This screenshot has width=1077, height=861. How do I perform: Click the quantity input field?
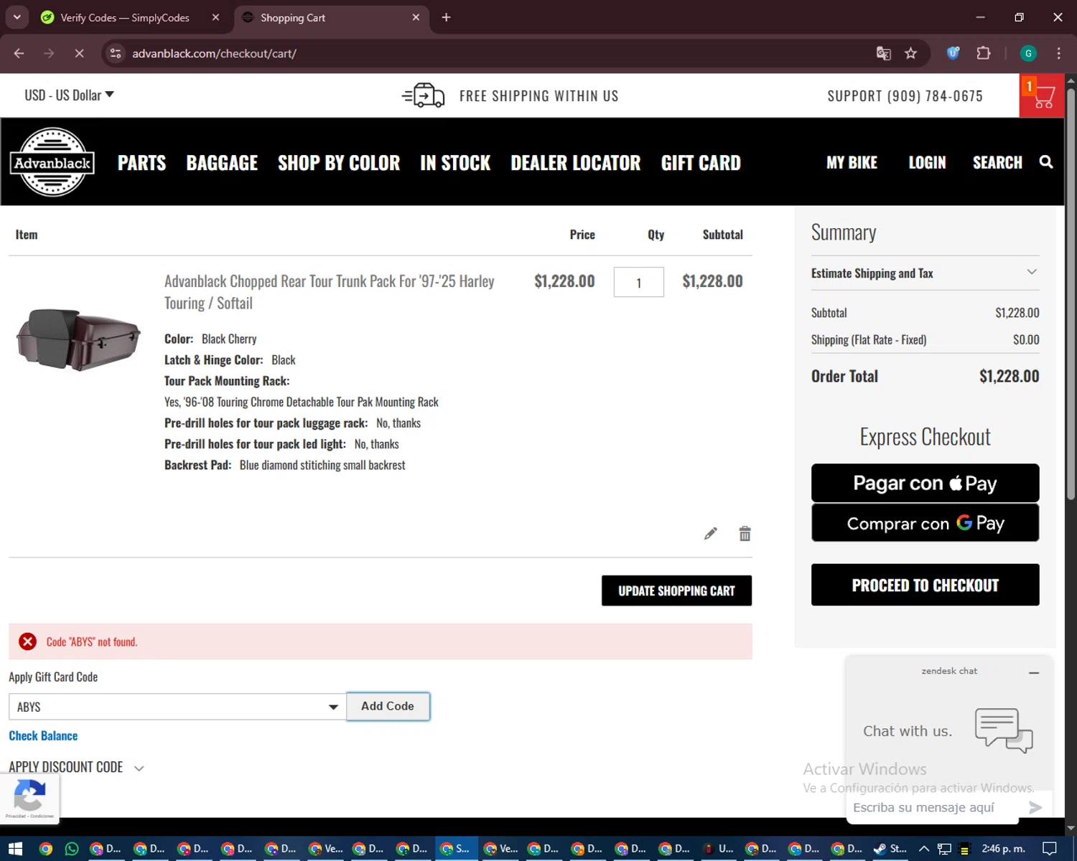(638, 282)
